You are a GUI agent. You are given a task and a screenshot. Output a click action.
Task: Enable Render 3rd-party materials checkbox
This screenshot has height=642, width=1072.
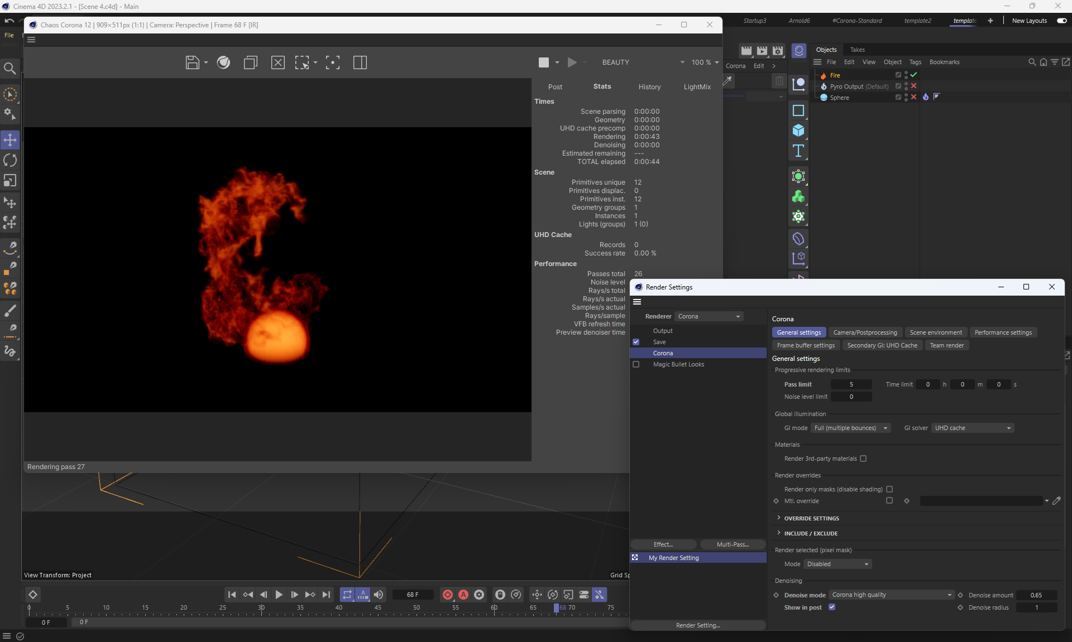point(863,458)
